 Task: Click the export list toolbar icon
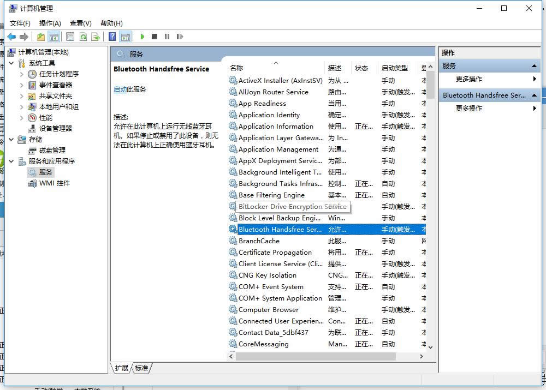[x=97, y=37]
